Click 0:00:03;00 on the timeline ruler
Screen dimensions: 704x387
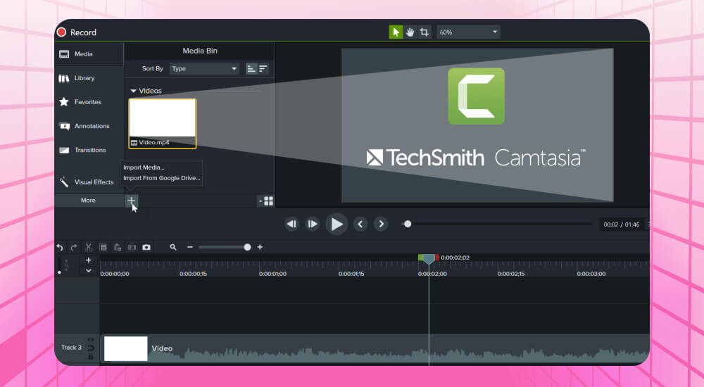point(591,274)
